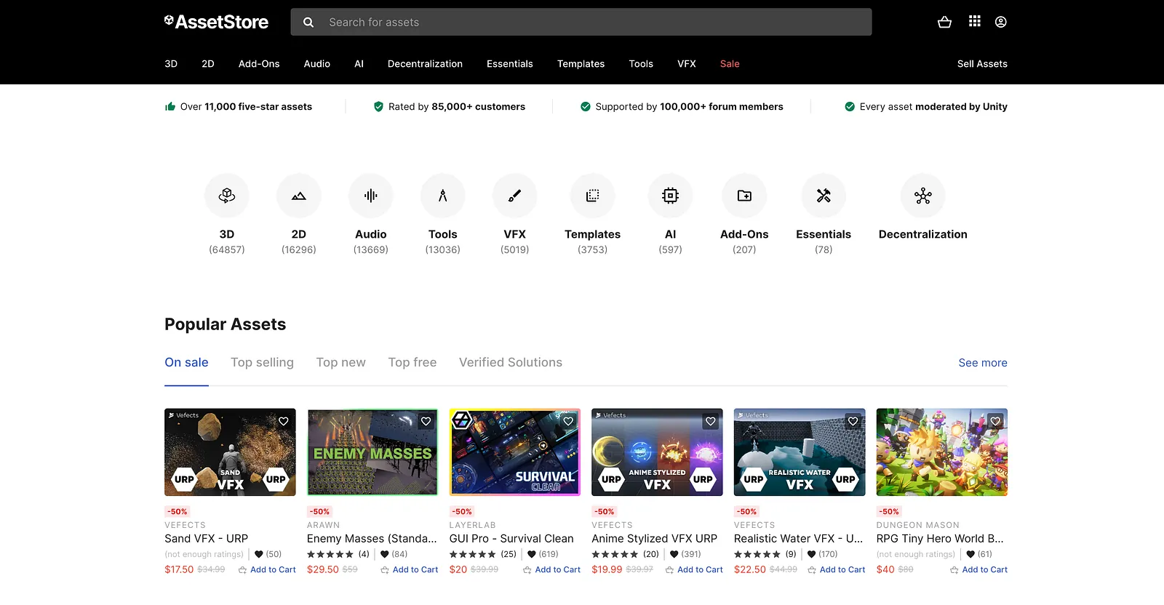Screen dimensions: 1164x605
Task: Favorite the Enemy Masses thumbnail heart
Action: click(x=426, y=421)
